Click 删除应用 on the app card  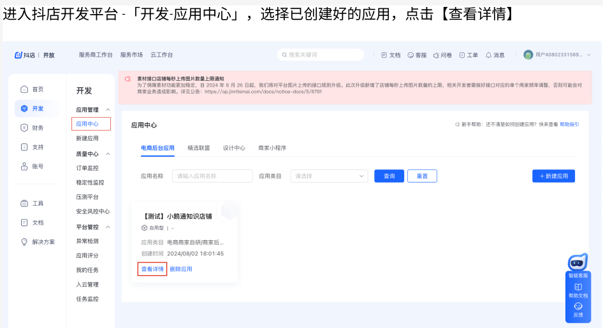click(x=181, y=269)
